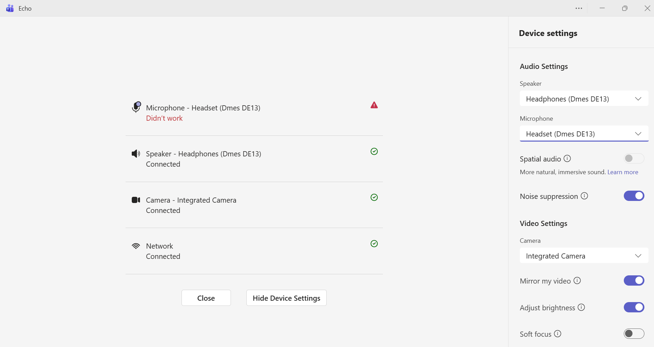Screen dimensions: 654x347
Task: Click the green check for Camera row
Action: [374, 198]
